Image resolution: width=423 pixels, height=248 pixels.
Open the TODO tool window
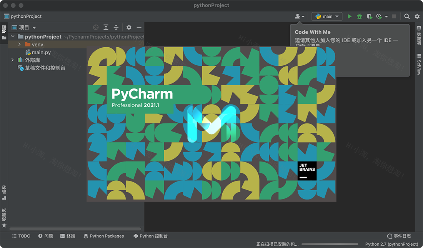coord(21,236)
